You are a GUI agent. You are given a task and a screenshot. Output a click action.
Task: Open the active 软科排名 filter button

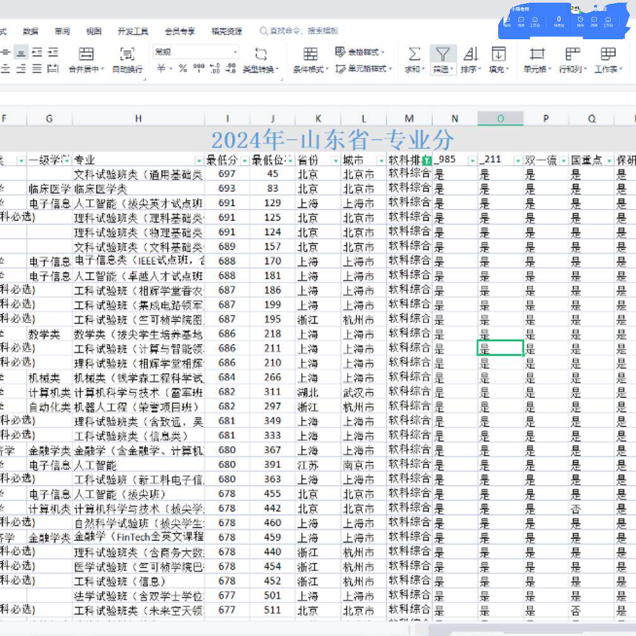point(427,161)
